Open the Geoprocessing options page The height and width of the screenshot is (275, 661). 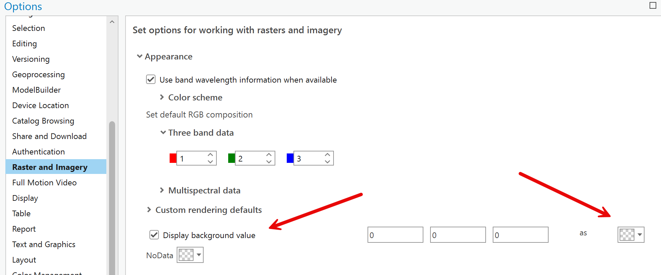38,75
